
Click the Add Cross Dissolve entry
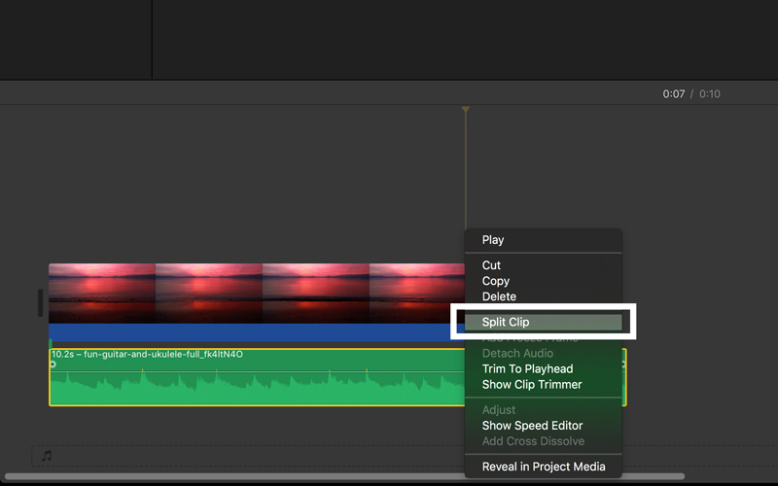pos(533,441)
